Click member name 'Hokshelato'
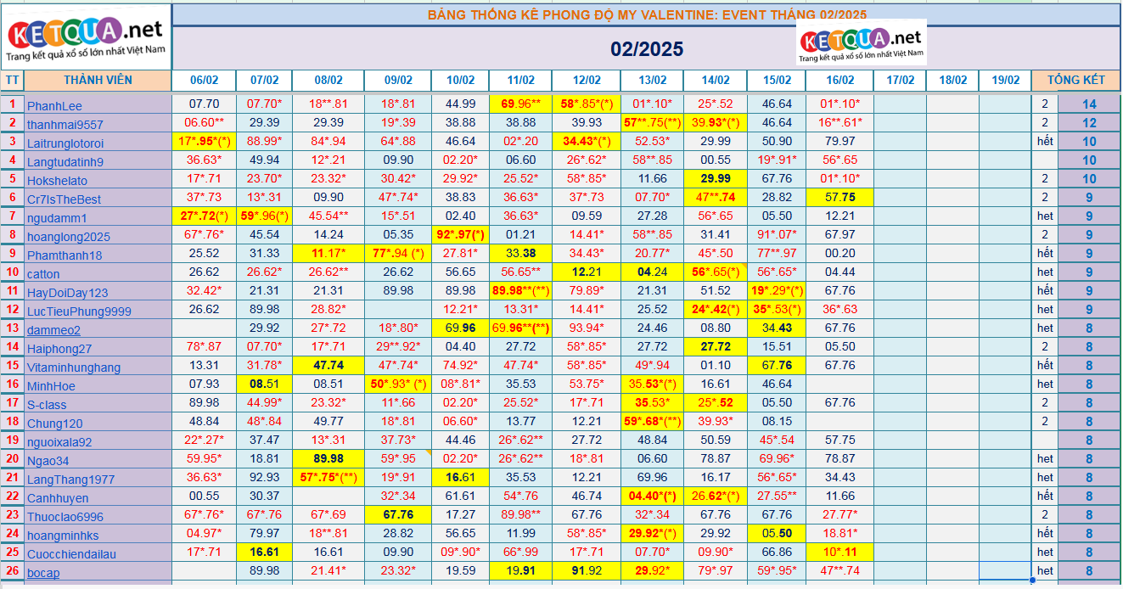 point(57,181)
